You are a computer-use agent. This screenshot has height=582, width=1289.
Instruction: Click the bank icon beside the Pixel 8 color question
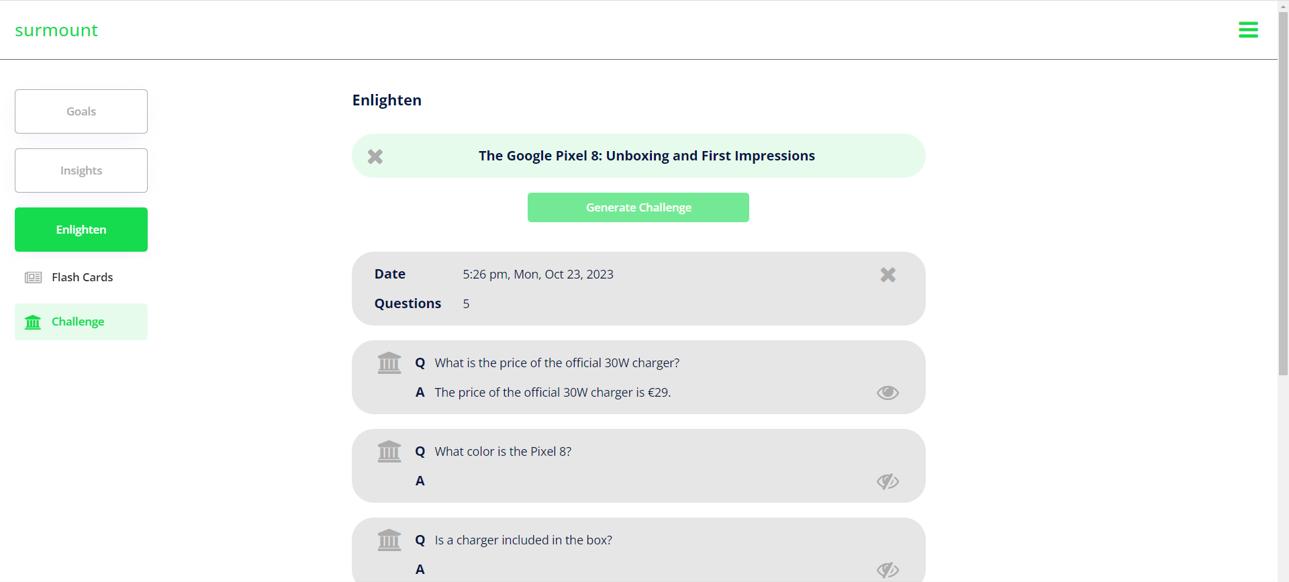click(389, 452)
